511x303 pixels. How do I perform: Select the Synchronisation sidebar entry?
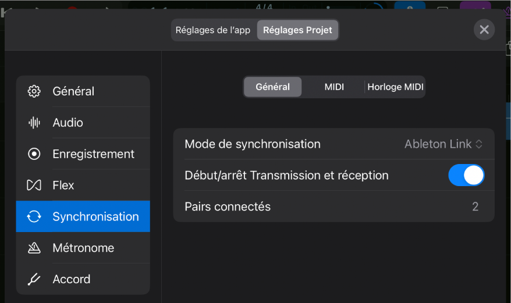pyautogui.click(x=83, y=216)
